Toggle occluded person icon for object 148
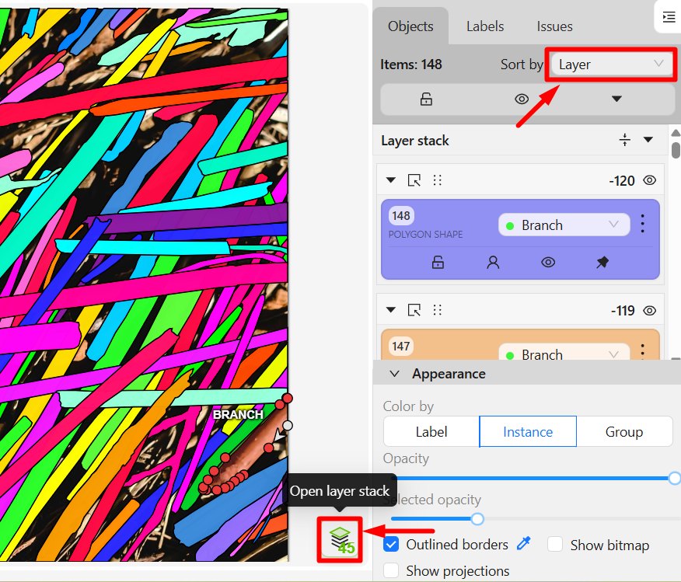681x582 pixels. coord(493,262)
